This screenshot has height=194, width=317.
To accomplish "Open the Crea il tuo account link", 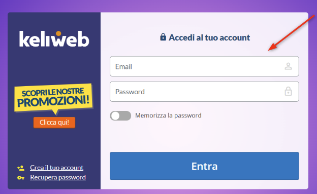I will pos(56,168).
